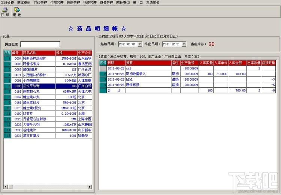
Task: Select drug row 小柴胡颗粒
Action: point(48,80)
